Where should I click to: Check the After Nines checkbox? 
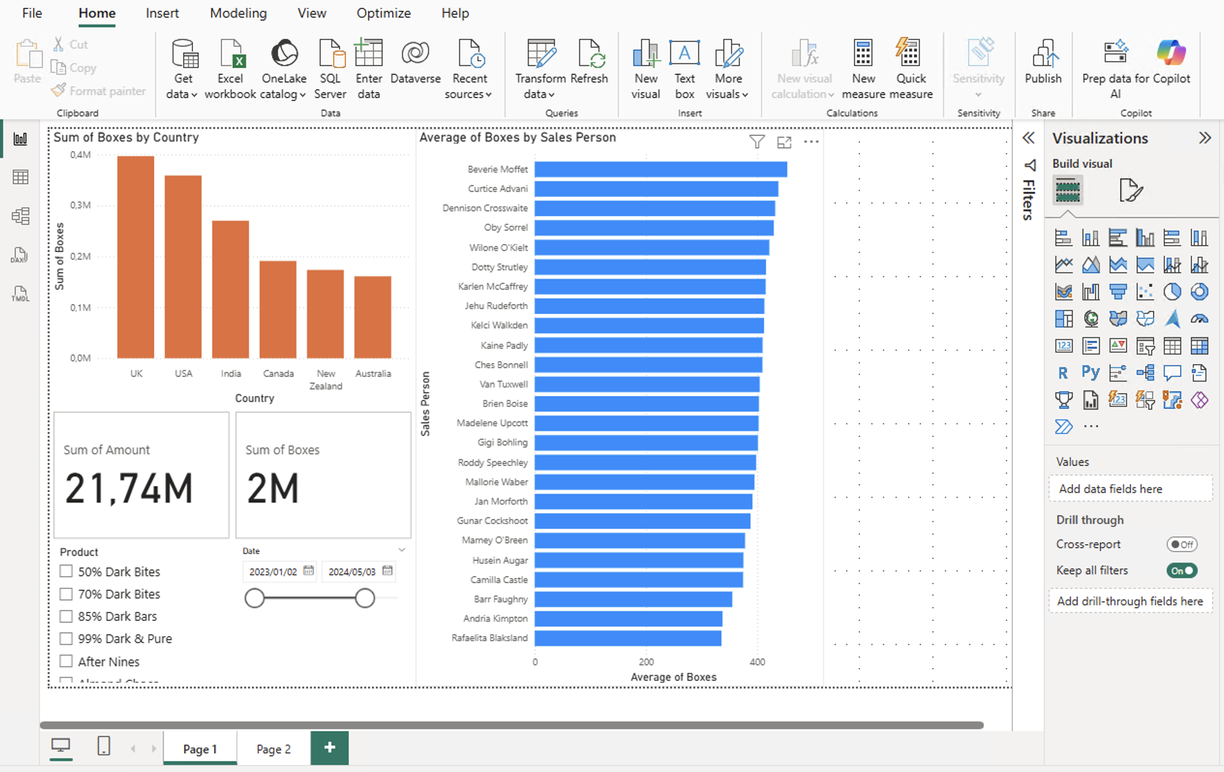(66, 661)
